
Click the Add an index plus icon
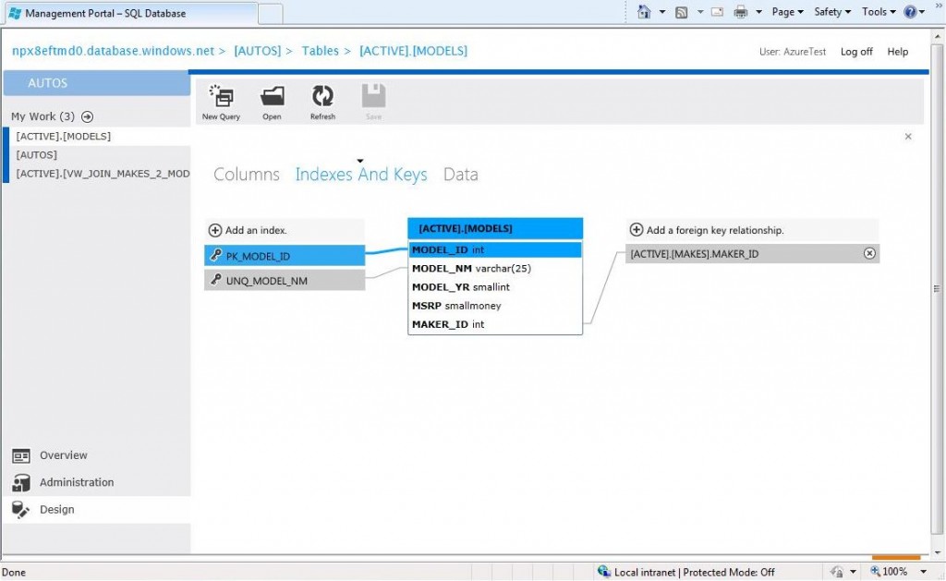point(214,228)
